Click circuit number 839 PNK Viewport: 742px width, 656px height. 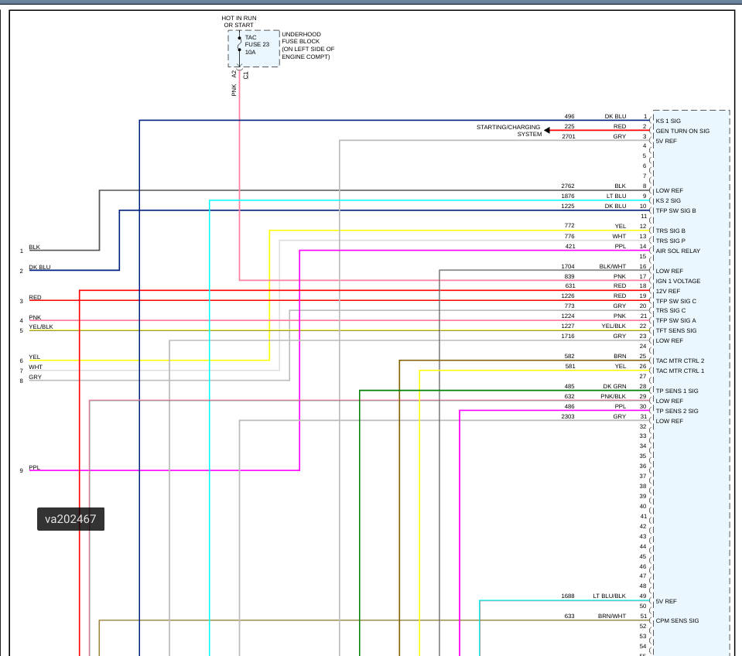coord(569,276)
